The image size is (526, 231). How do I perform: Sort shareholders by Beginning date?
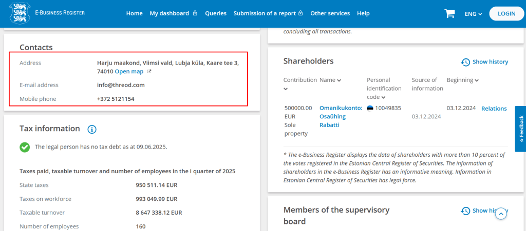pyautogui.click(x=463, y=80)
